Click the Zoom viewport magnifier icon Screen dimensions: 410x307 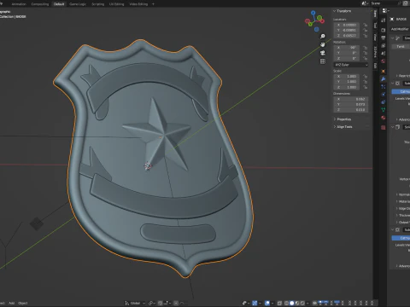pos(323,36)
